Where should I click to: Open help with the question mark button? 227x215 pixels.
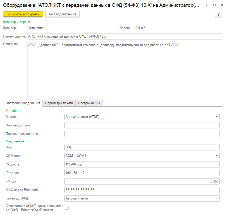click(x=218, y=14)
